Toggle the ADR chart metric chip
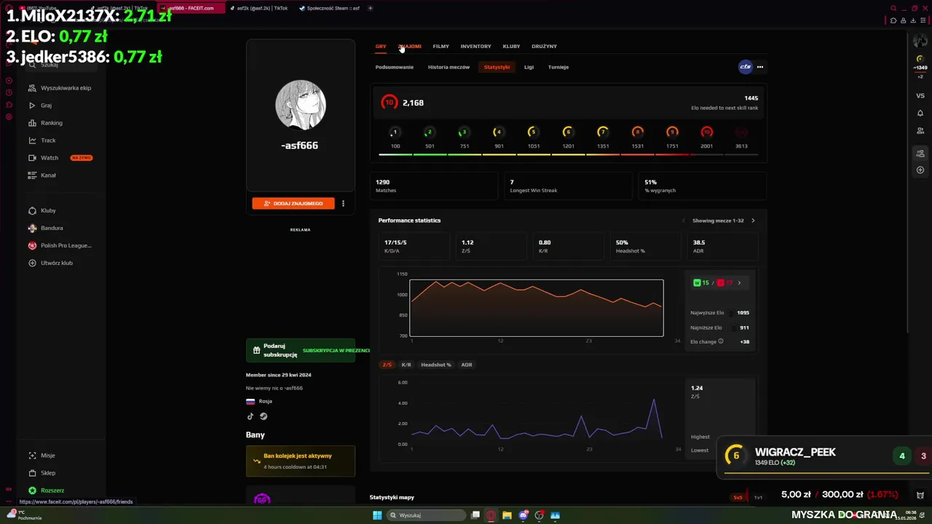The width and height of the screenshot is (932, 524). (467, 365)
